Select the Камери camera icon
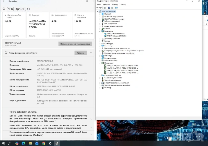 [x=103, y=41]
